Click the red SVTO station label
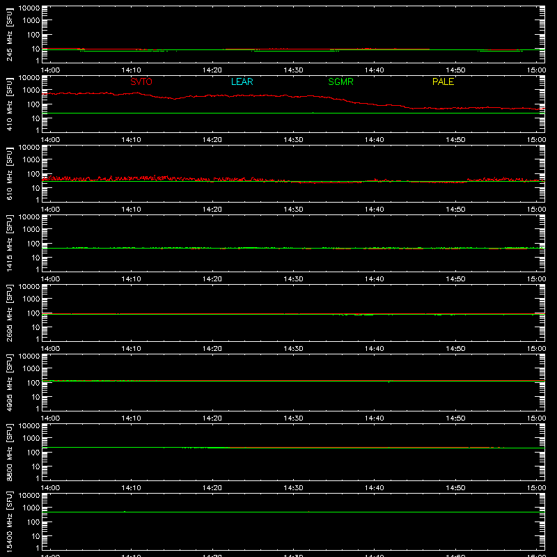 141,81
